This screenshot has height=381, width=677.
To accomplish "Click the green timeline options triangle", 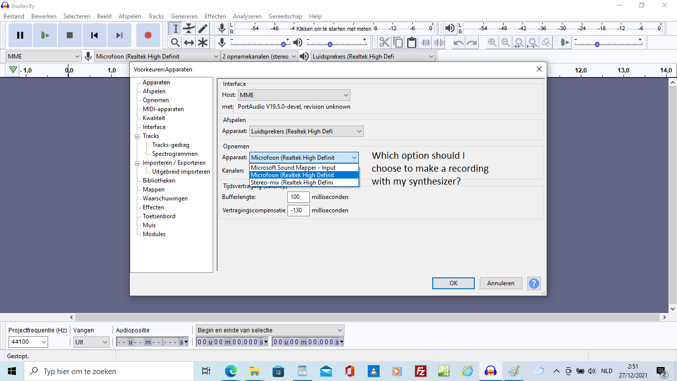I will click(x=13, y=70).
